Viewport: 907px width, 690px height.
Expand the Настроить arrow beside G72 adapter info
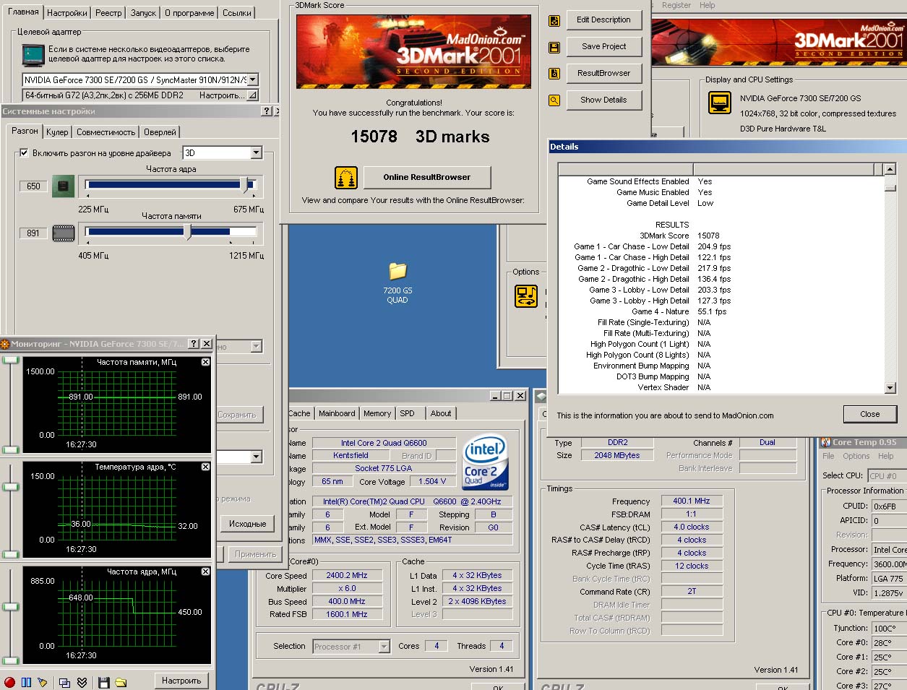[252, 95]
